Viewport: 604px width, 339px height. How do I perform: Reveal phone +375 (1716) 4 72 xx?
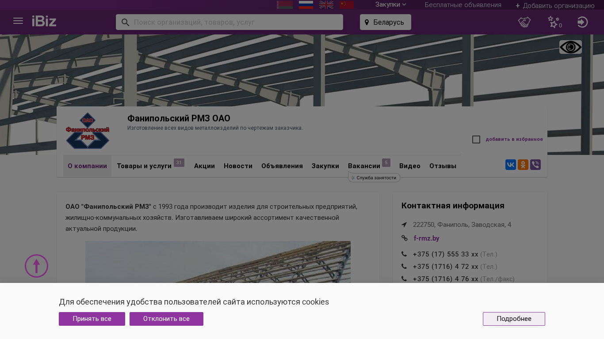coord(445,267)
